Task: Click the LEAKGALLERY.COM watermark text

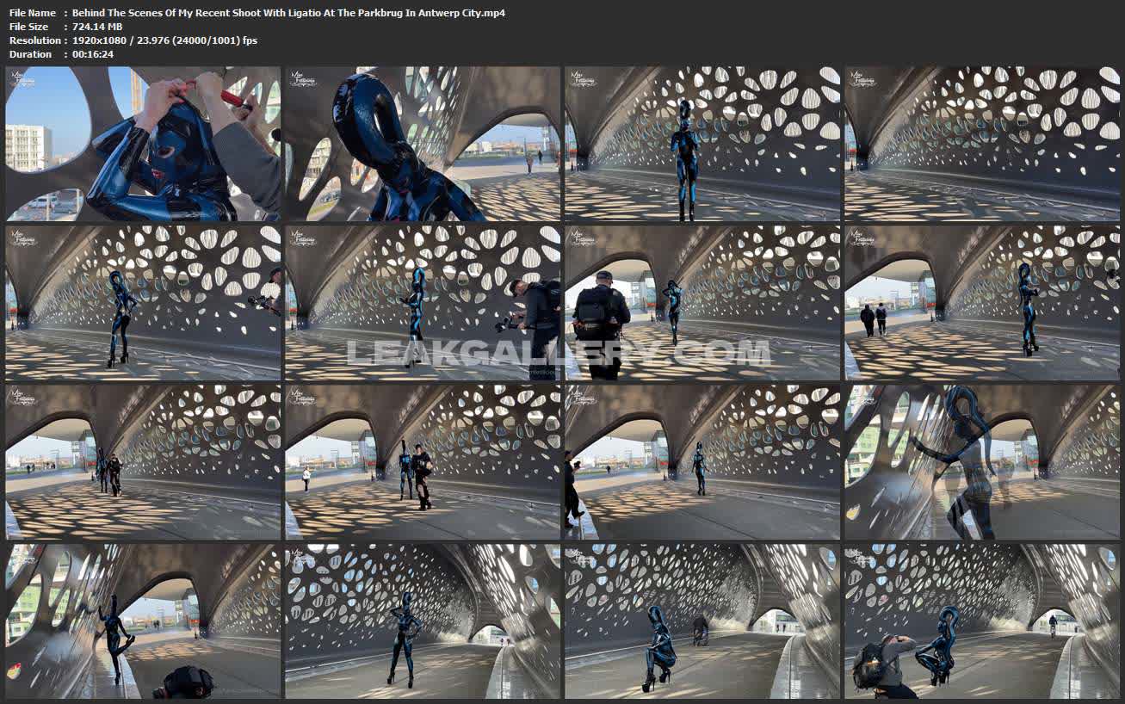Action: point(558,353)
